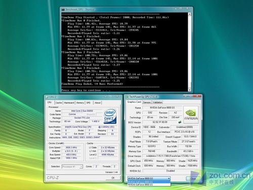This screenshot has width=253, height=190.
Task: Click the NVIDIA logo in GPU-Z
Action: [191, 115]
